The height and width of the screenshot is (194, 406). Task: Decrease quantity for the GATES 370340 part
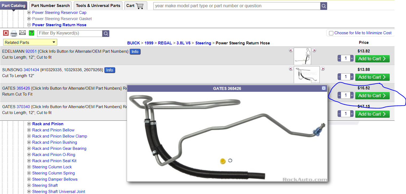point(339,114)
